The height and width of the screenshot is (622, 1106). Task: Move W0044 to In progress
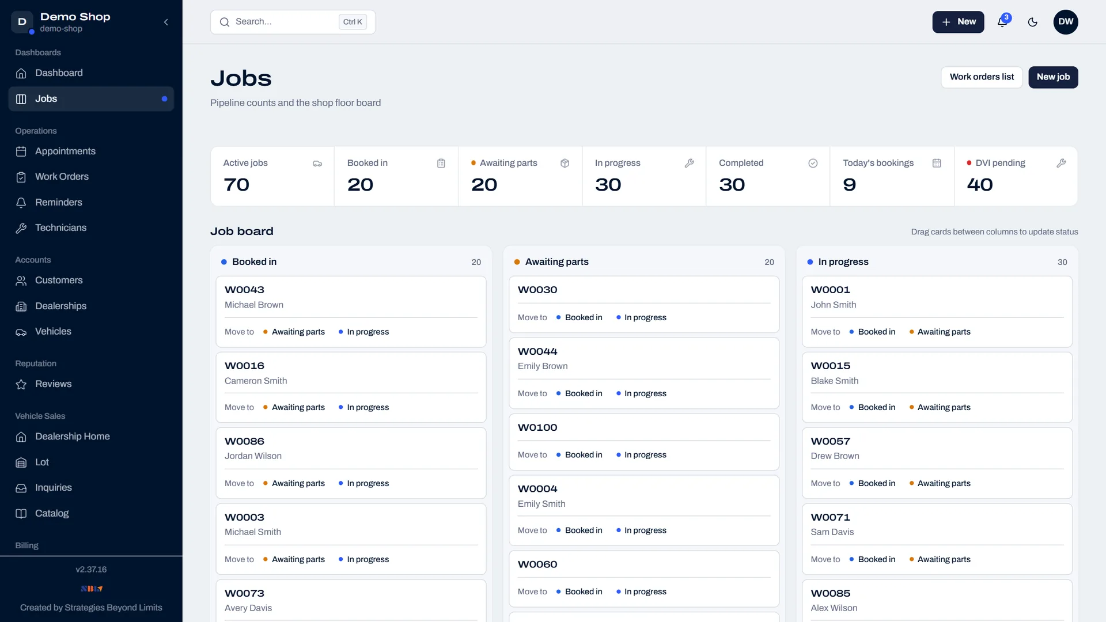(x=641, y=394)
